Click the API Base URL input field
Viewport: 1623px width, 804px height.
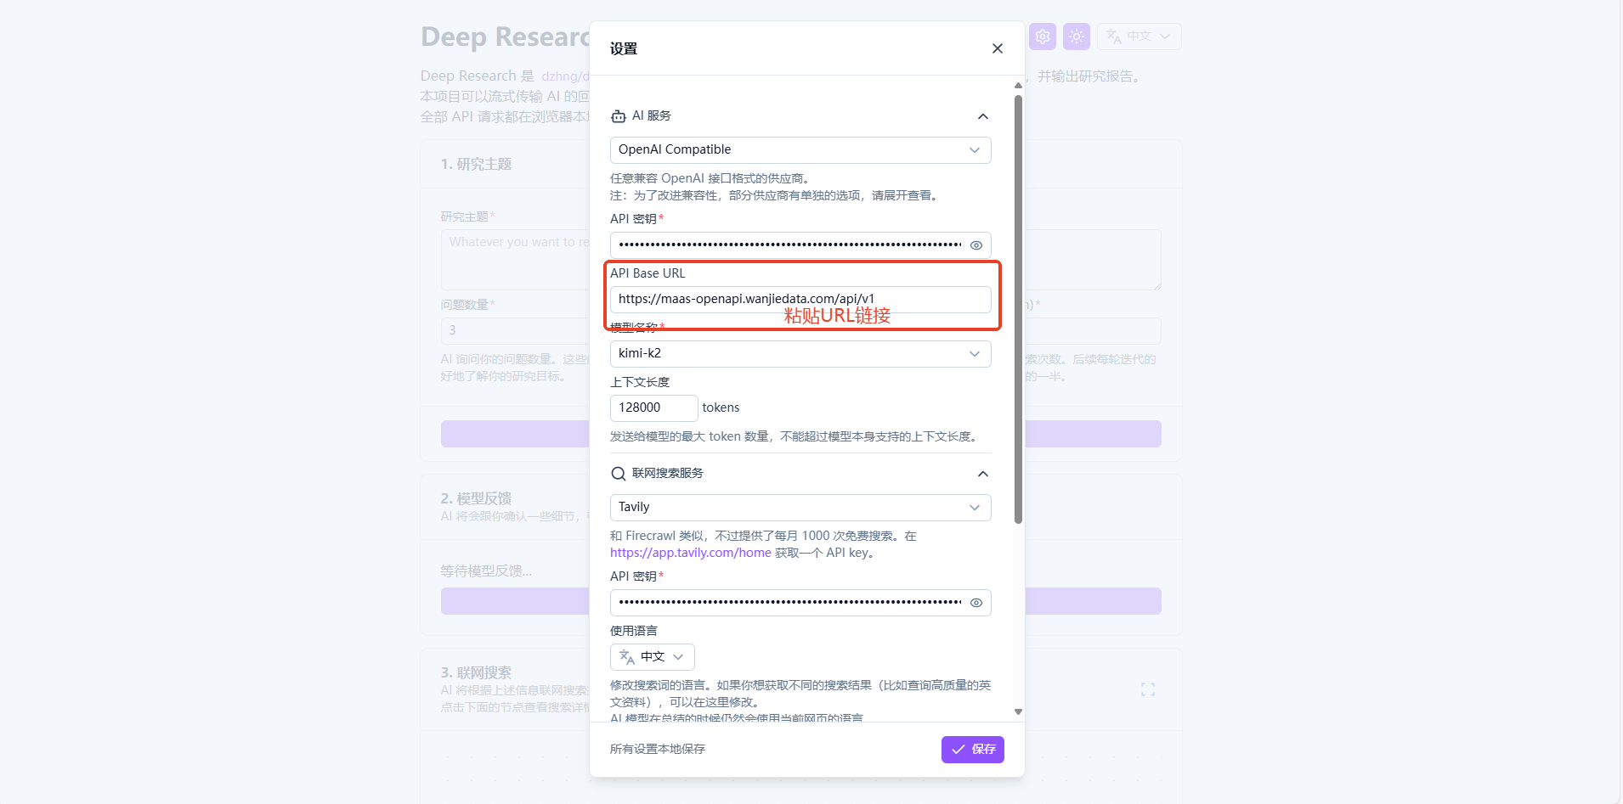point(800,300)
